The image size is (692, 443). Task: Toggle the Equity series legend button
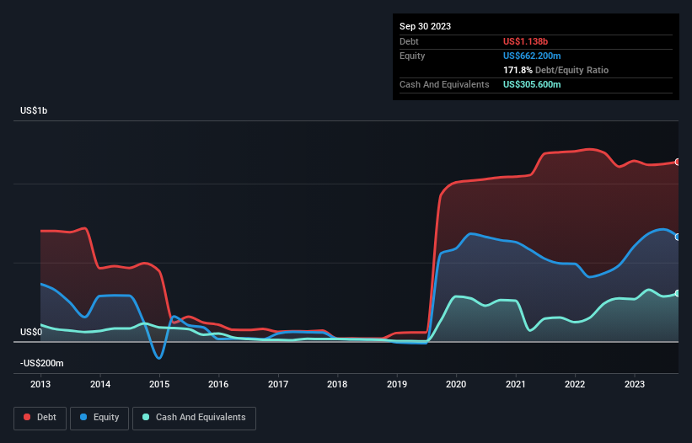coord(99,418)
